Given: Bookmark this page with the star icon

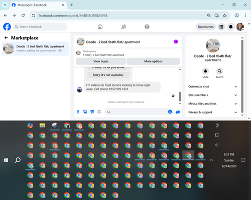Looking at the screenshot, I should (x=224, y=15).
